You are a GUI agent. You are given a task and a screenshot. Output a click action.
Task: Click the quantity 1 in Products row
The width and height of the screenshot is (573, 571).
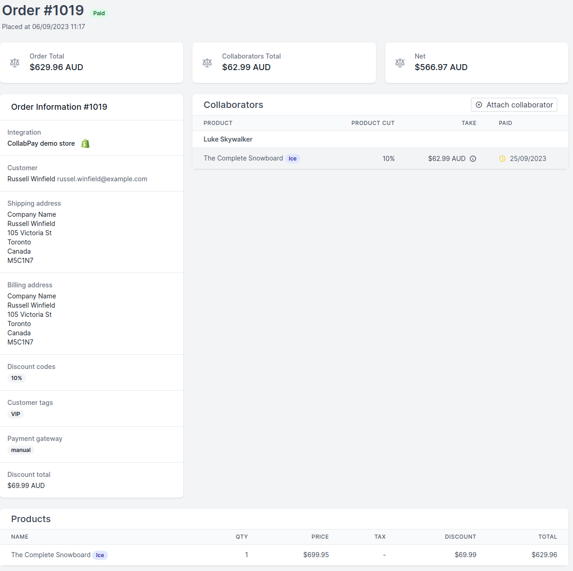[246, 555]
